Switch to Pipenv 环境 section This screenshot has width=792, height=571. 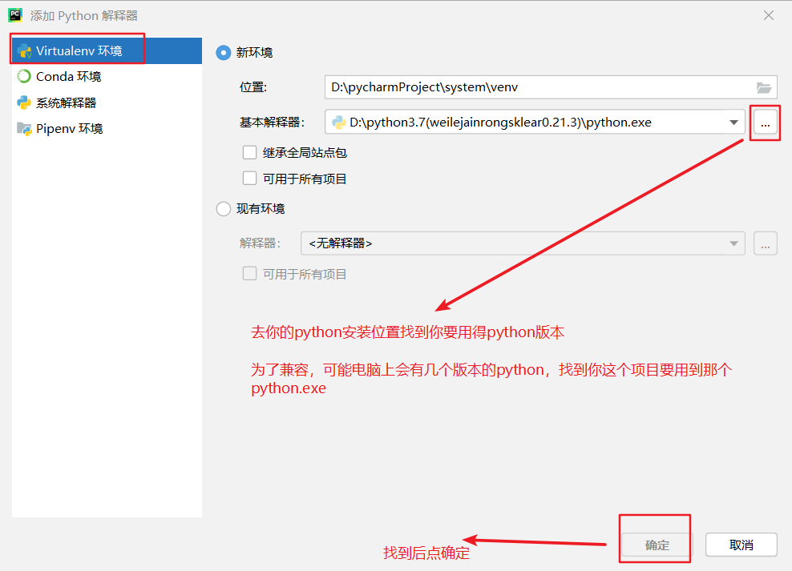point(107,129)
